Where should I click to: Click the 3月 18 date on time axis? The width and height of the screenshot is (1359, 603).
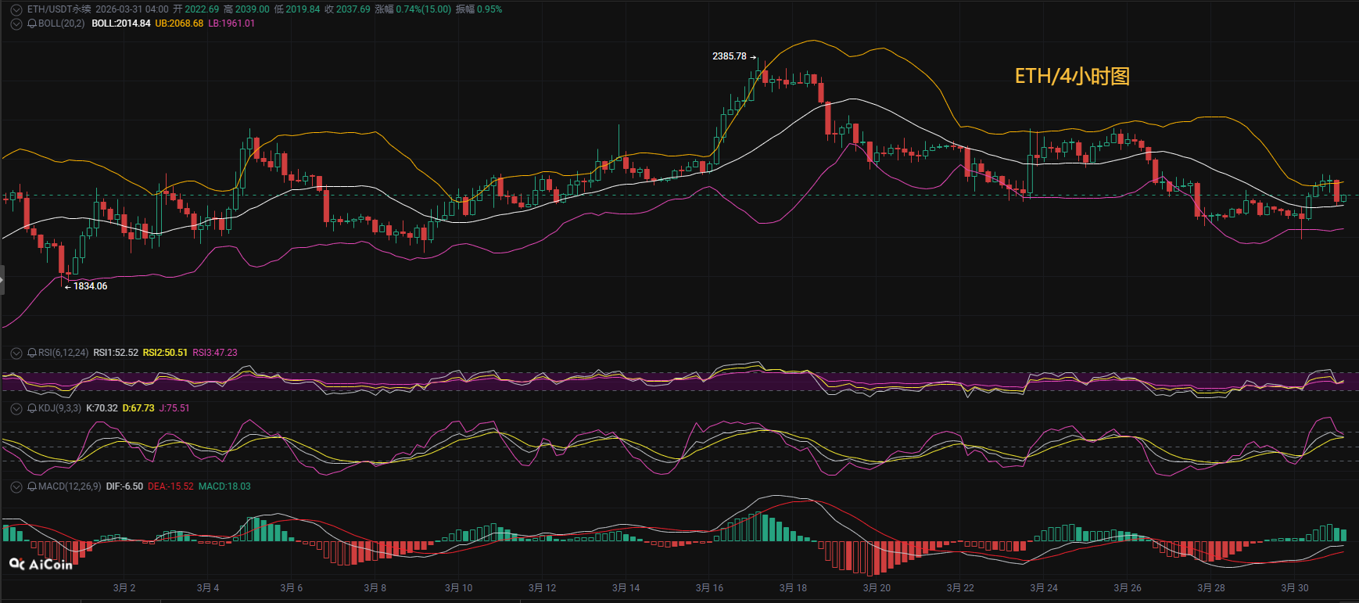[x=793, y=588]
